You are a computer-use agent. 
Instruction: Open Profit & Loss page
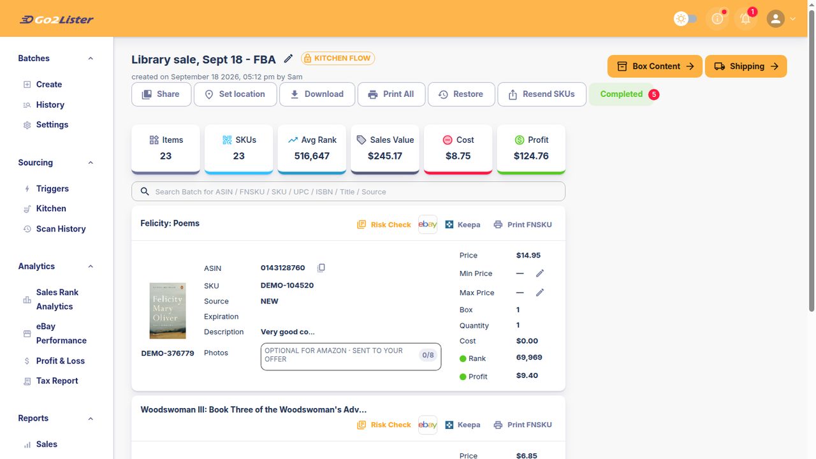(x=60, y=361)
